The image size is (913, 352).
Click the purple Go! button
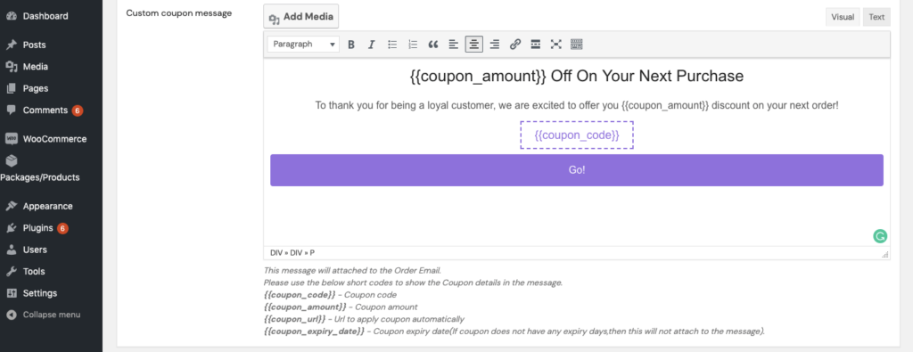tap(577, 170)
